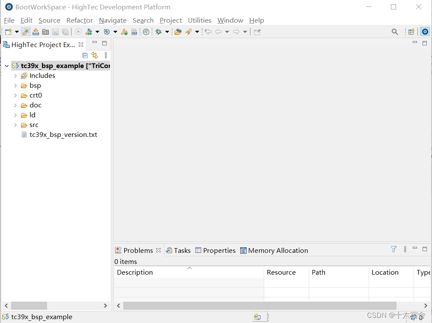Screen dimensions: 432x323
Task: Click the Save All icon
Action: click(x=66, y=32)
